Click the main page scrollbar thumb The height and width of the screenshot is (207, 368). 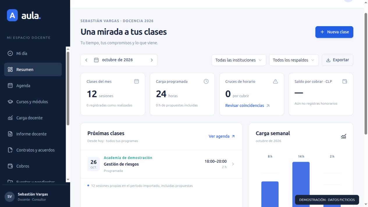pyautogui.click(x=366, y=74)
